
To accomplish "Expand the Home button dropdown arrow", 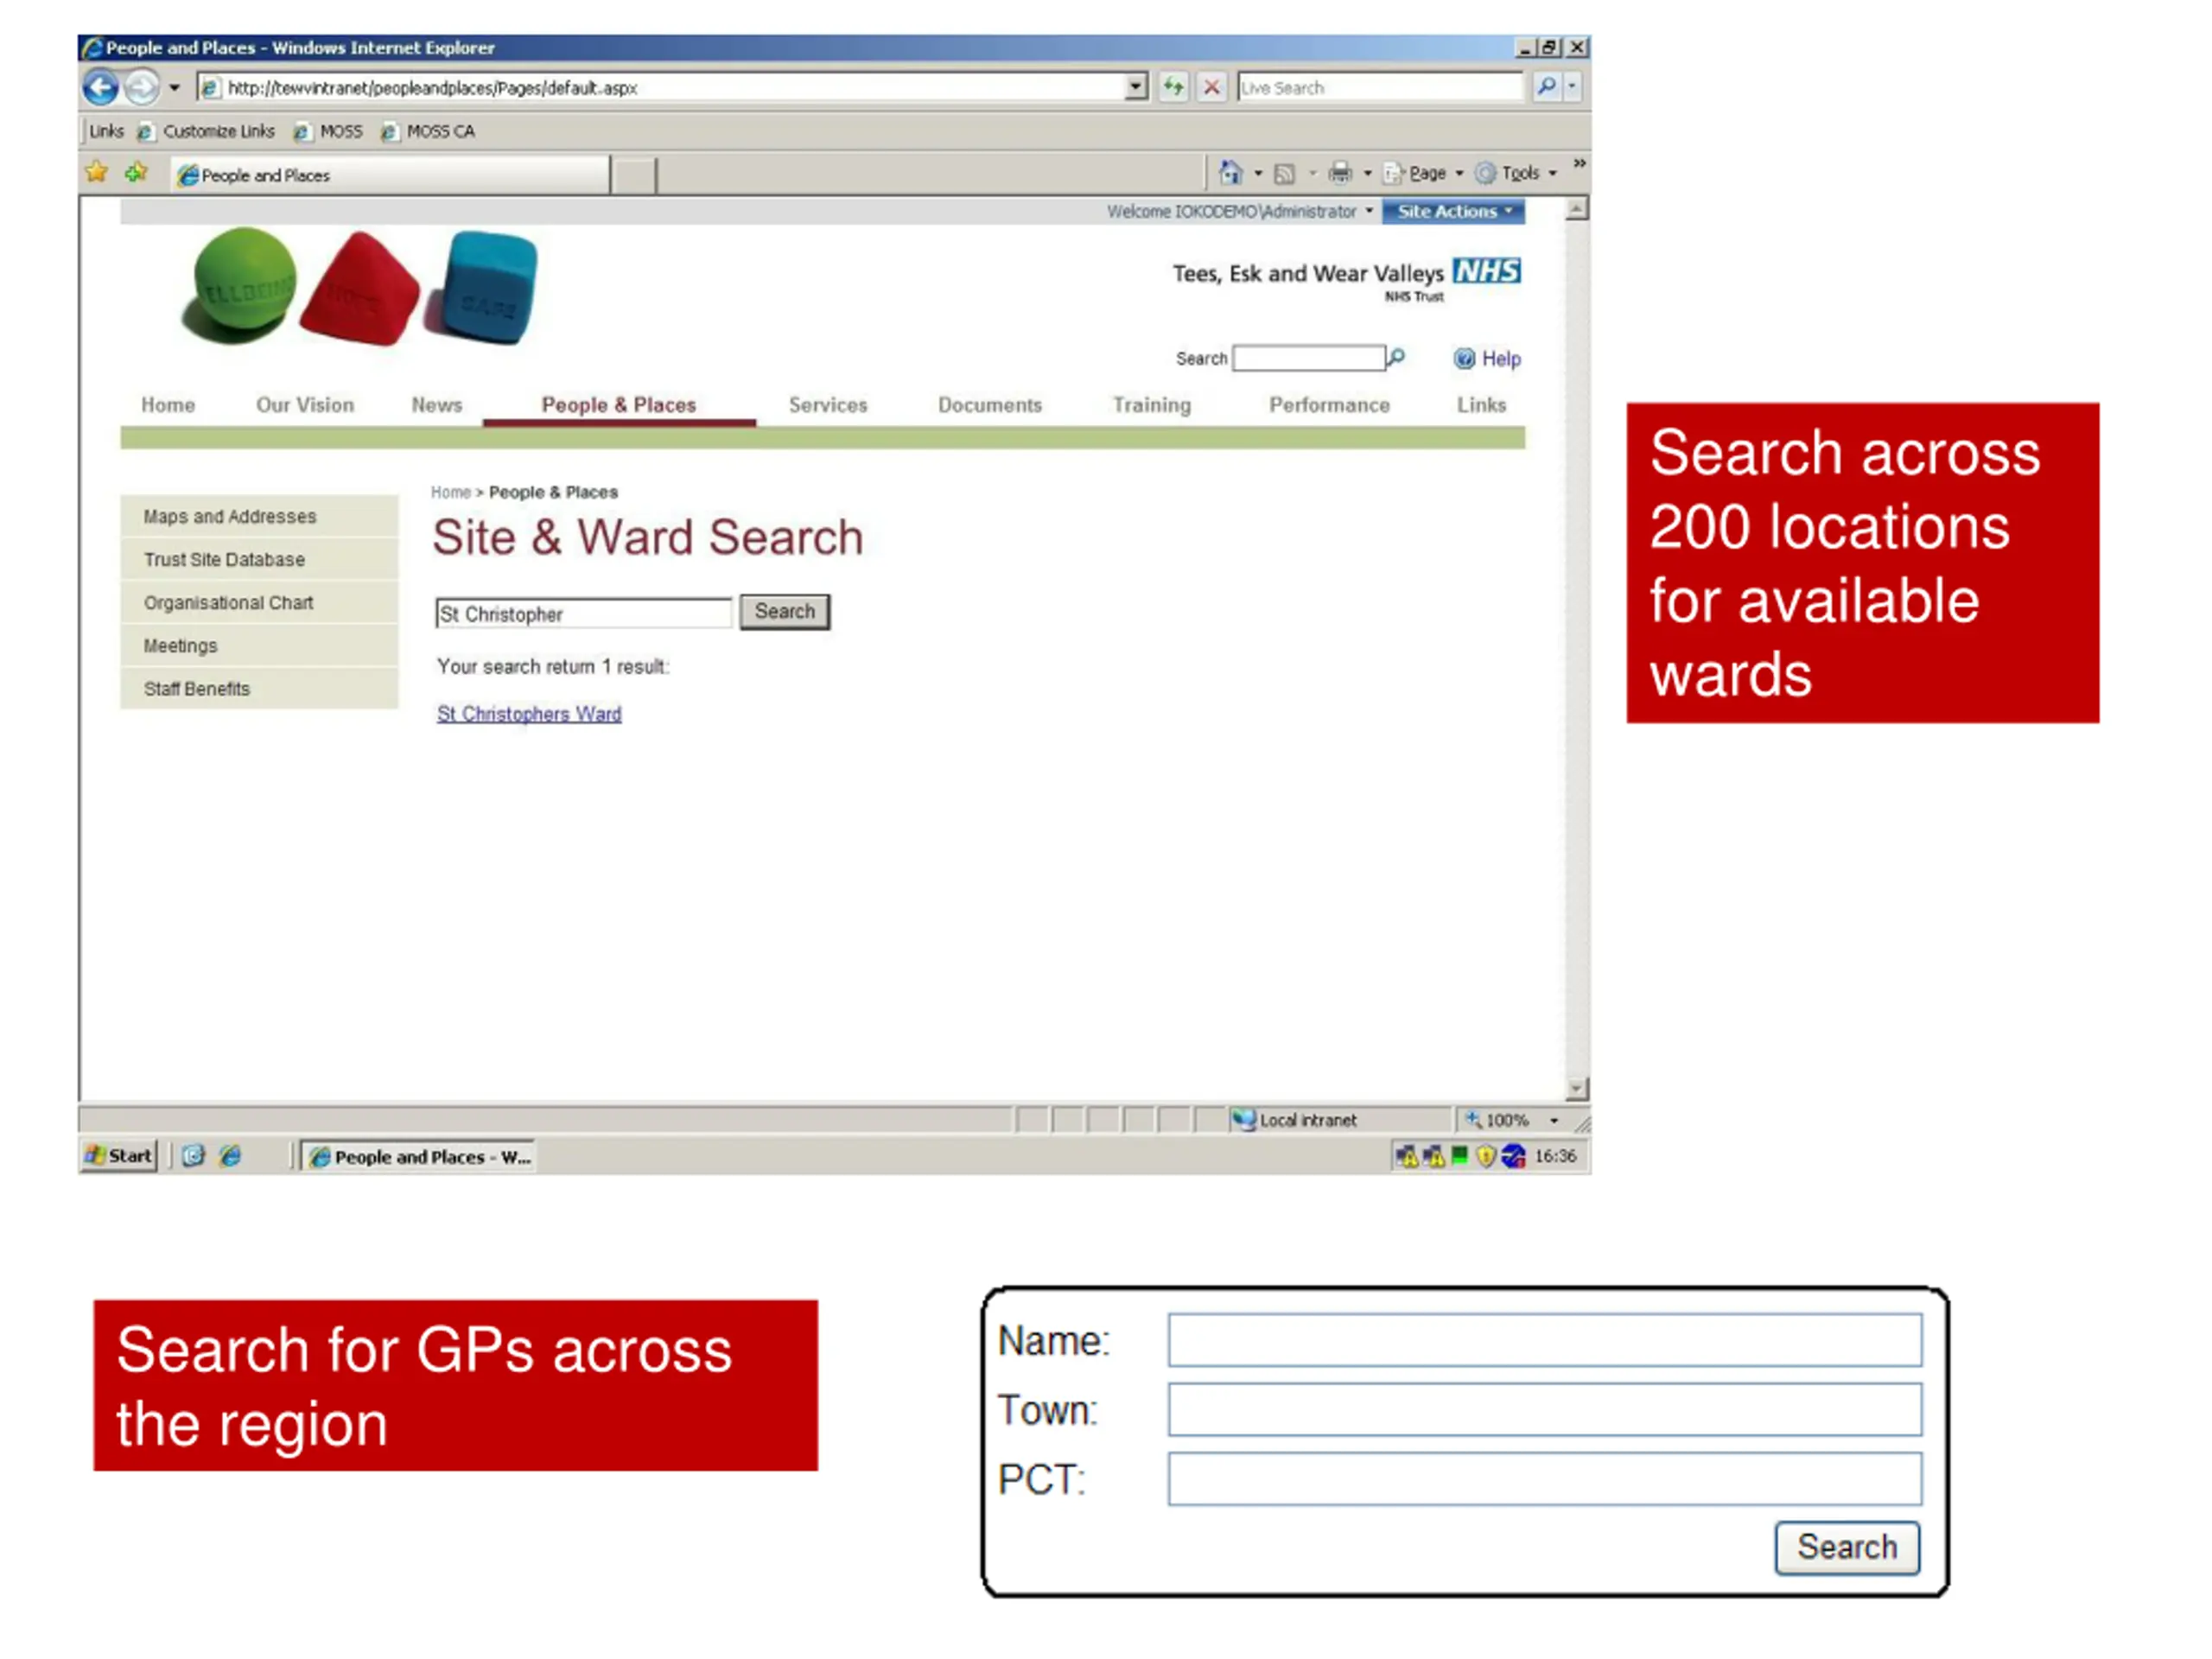I will (x=1258, y=174).
